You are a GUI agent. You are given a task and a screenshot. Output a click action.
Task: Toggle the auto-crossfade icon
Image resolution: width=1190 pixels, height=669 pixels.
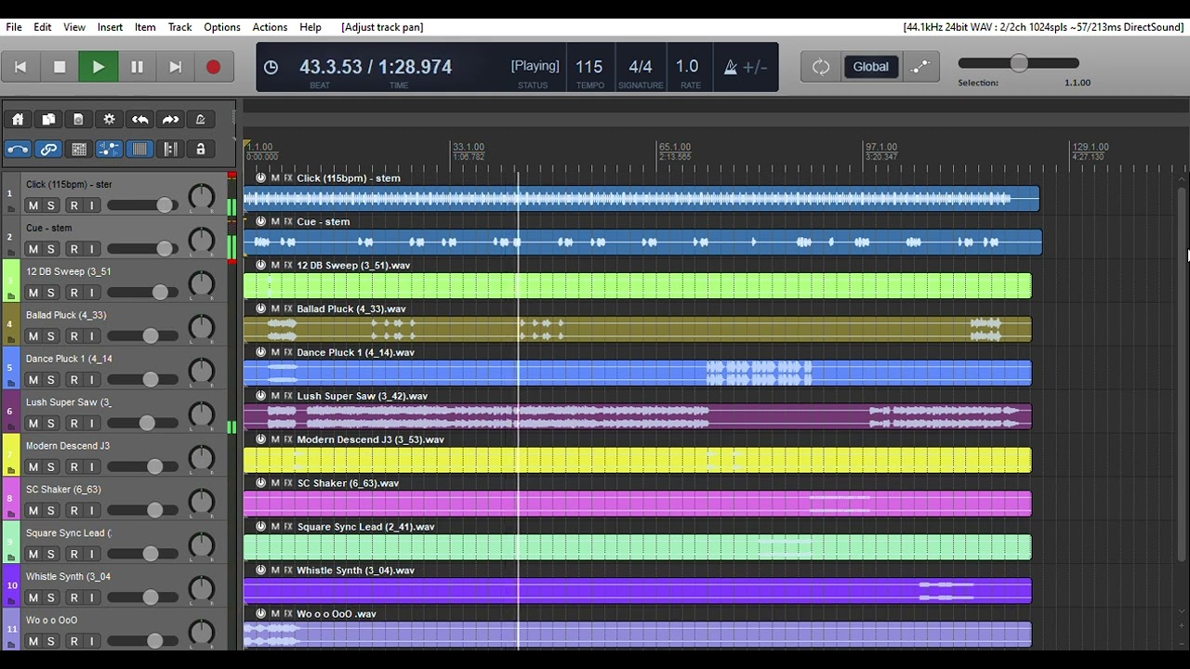pos(18,149)
